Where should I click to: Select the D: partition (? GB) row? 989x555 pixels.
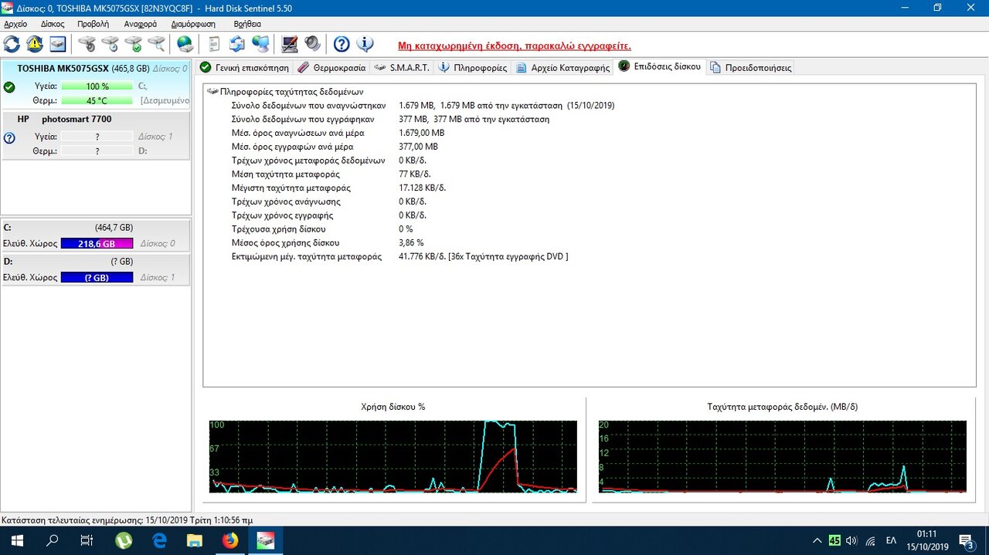pos(96,269)
